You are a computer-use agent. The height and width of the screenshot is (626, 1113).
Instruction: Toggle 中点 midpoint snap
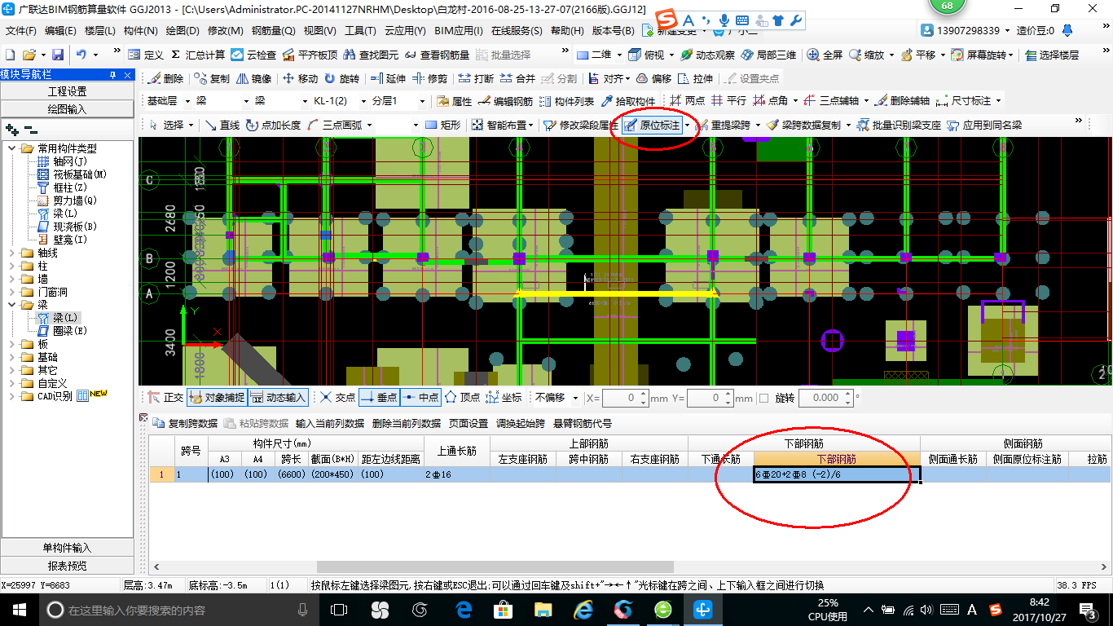420,398
